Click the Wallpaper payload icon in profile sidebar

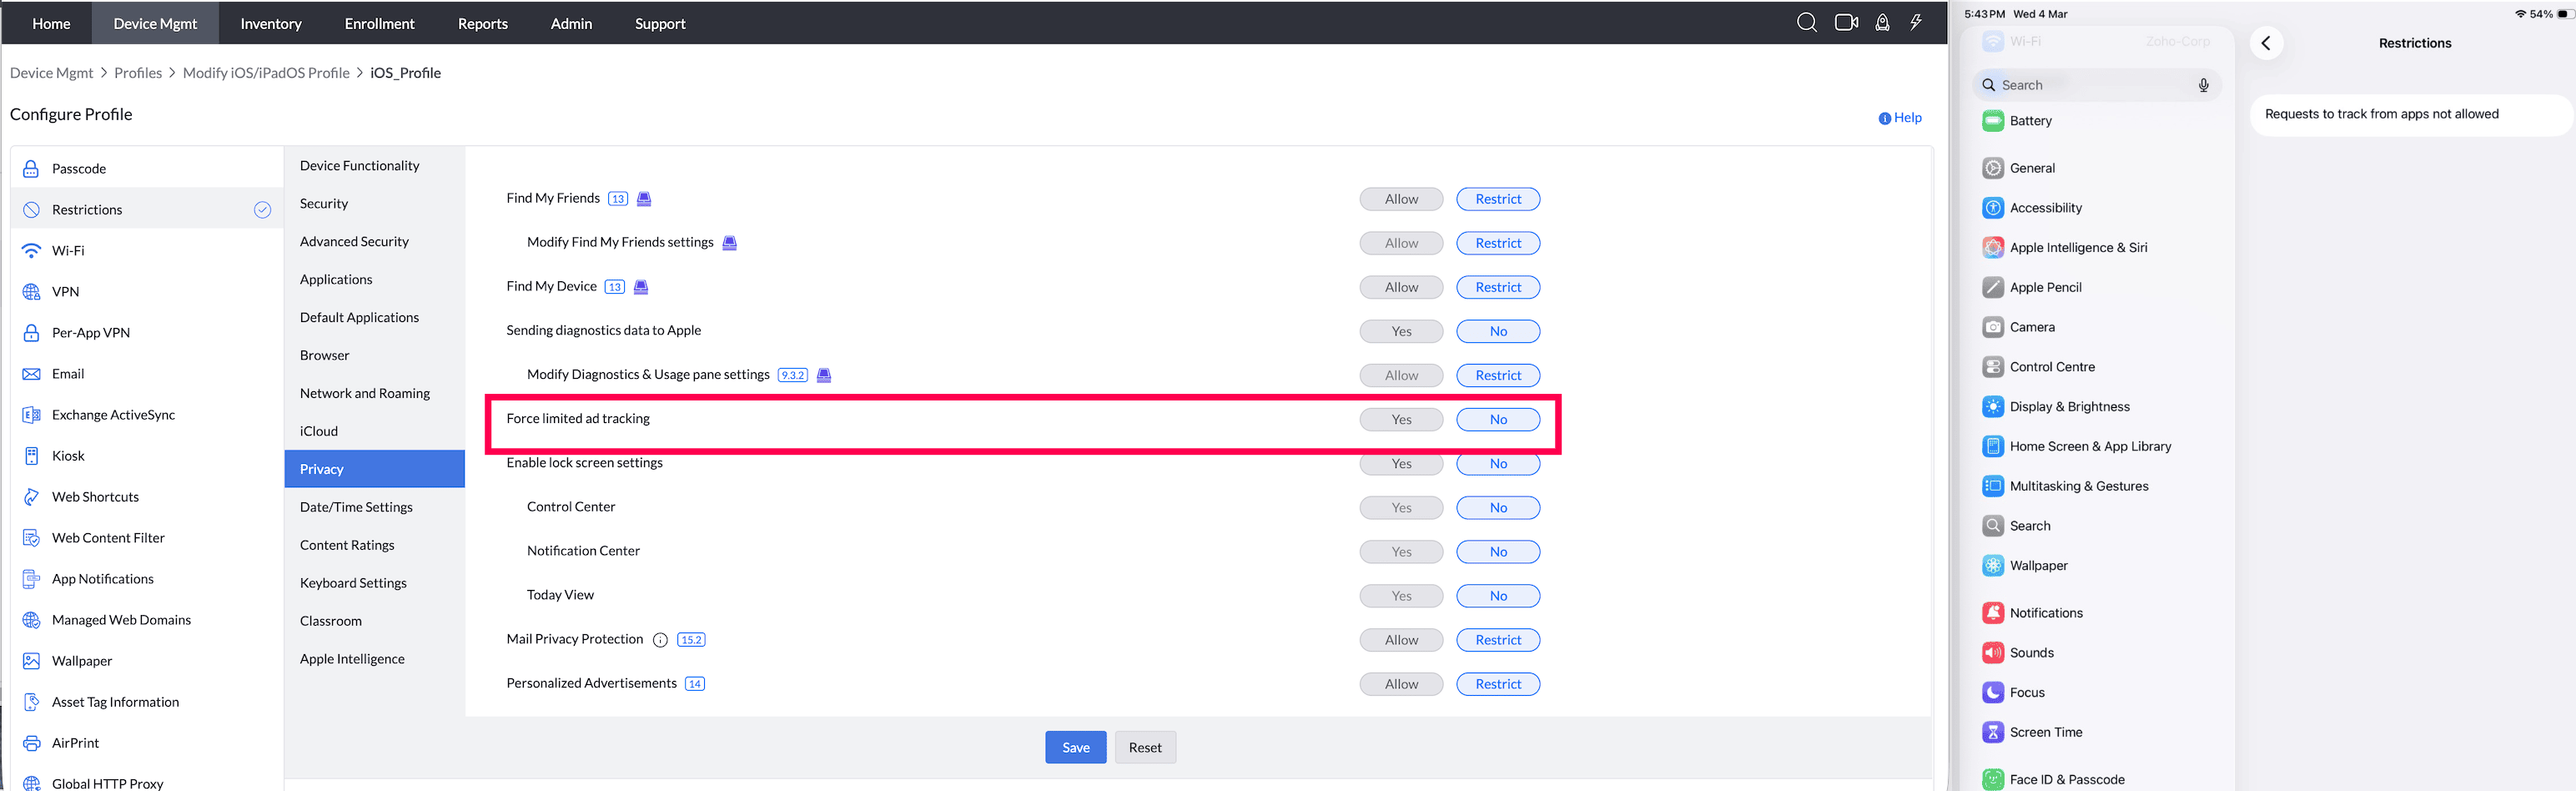click(31, 660)
